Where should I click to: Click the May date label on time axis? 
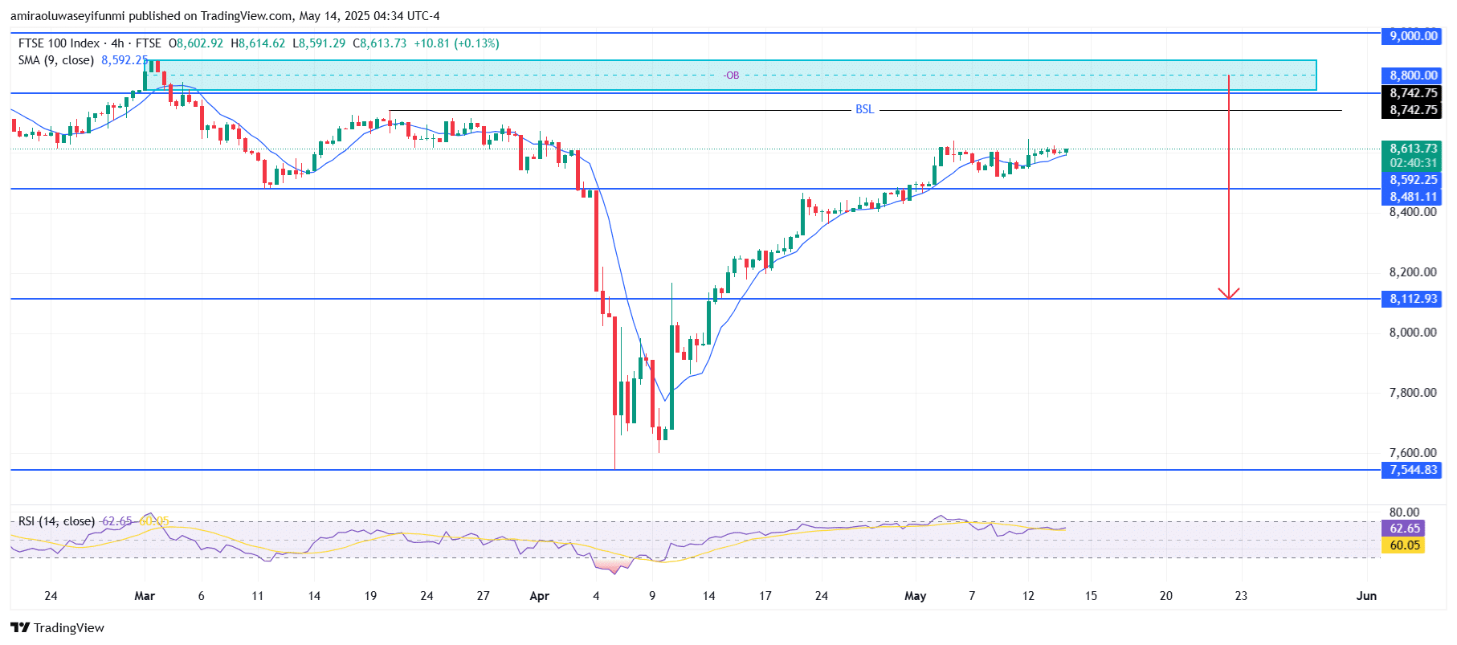click(916, 596)
